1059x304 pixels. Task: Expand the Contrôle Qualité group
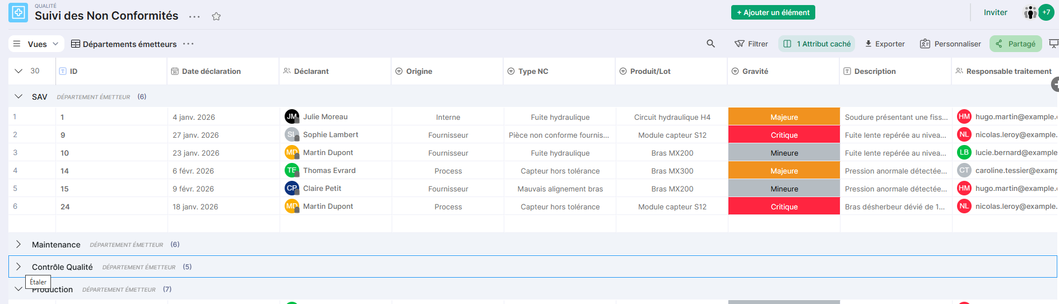(x=18, y=266)
